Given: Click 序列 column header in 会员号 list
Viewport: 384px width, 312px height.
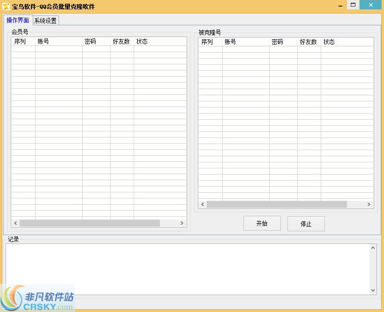Looking at the screenshot, I should click(x=23, y=41).
